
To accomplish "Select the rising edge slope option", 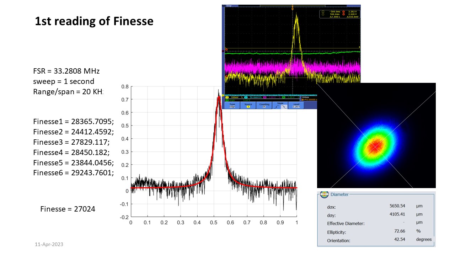I will point(277,107).
